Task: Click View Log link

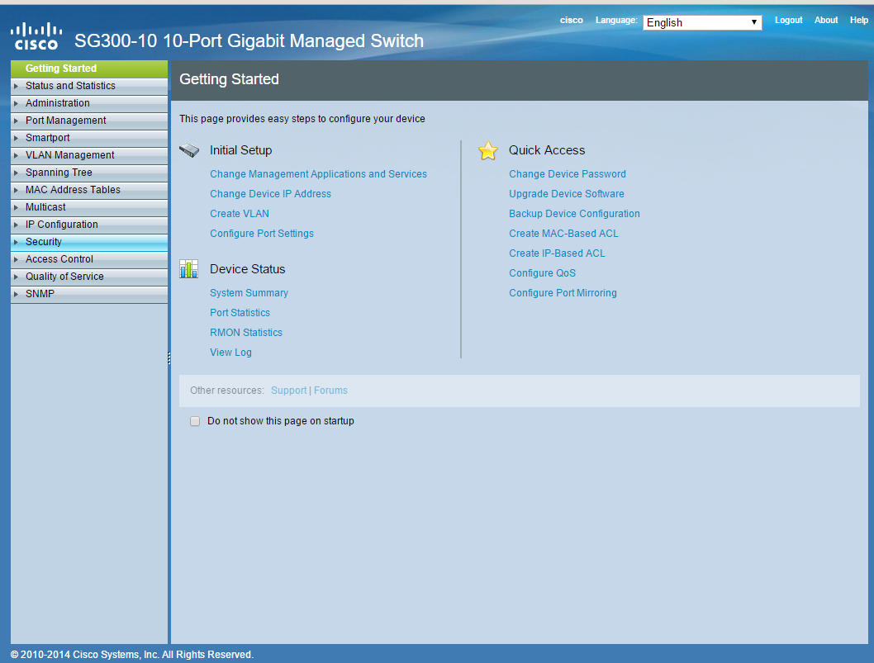Action: [230, 353]
